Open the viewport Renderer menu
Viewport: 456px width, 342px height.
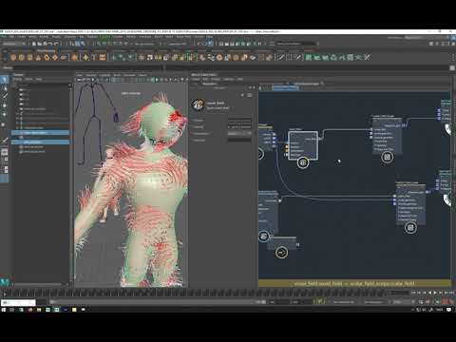[x=129, y=75]
